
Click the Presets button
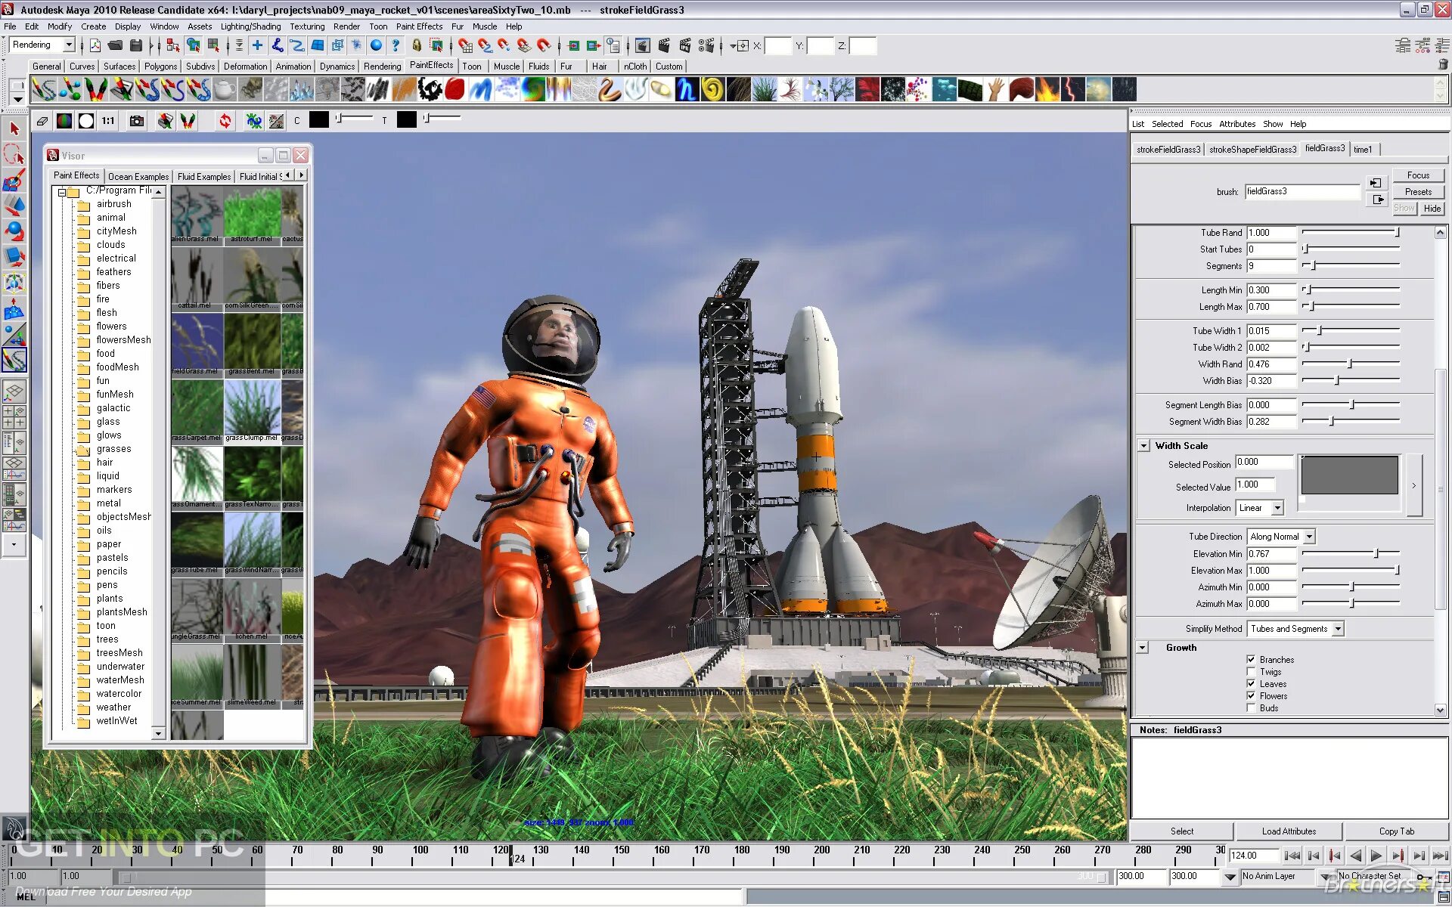click(1418, 192)
